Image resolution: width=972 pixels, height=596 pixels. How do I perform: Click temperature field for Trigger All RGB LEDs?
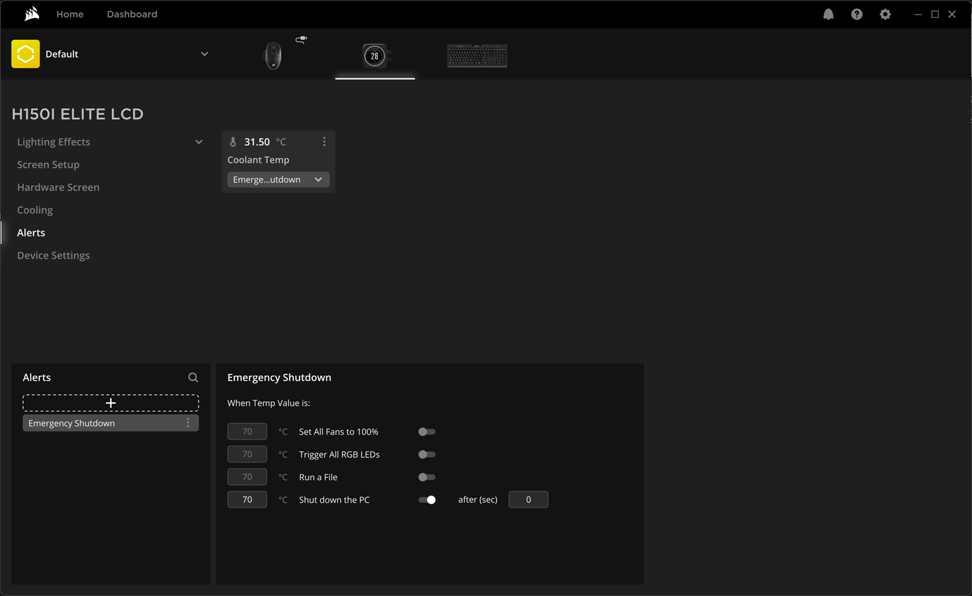coord(247,455)
